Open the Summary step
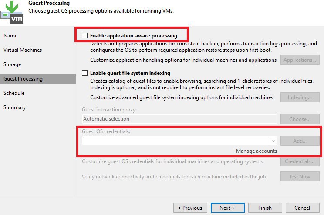 [15, 107]
